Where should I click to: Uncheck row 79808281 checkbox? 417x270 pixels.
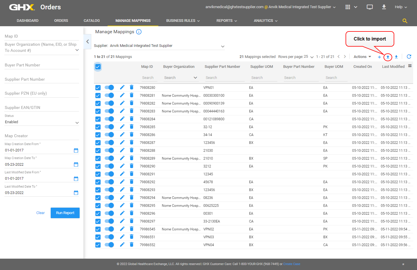[x=98, y=96]
